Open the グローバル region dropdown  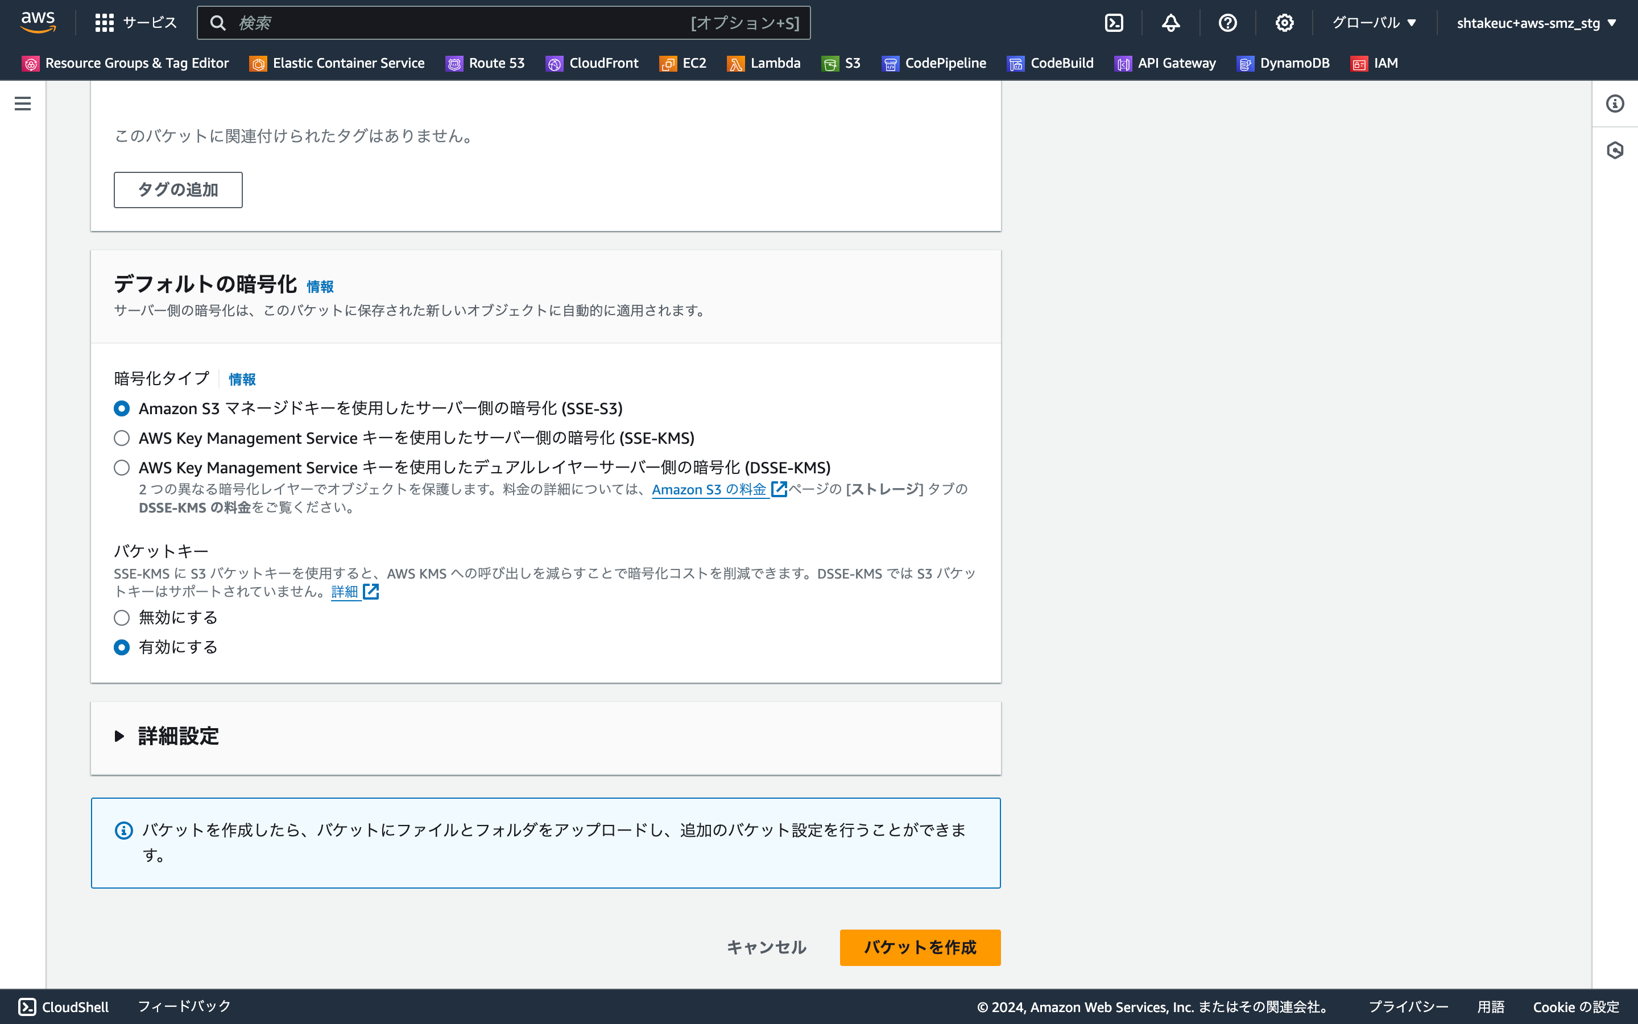click(x=1374, y=22)
